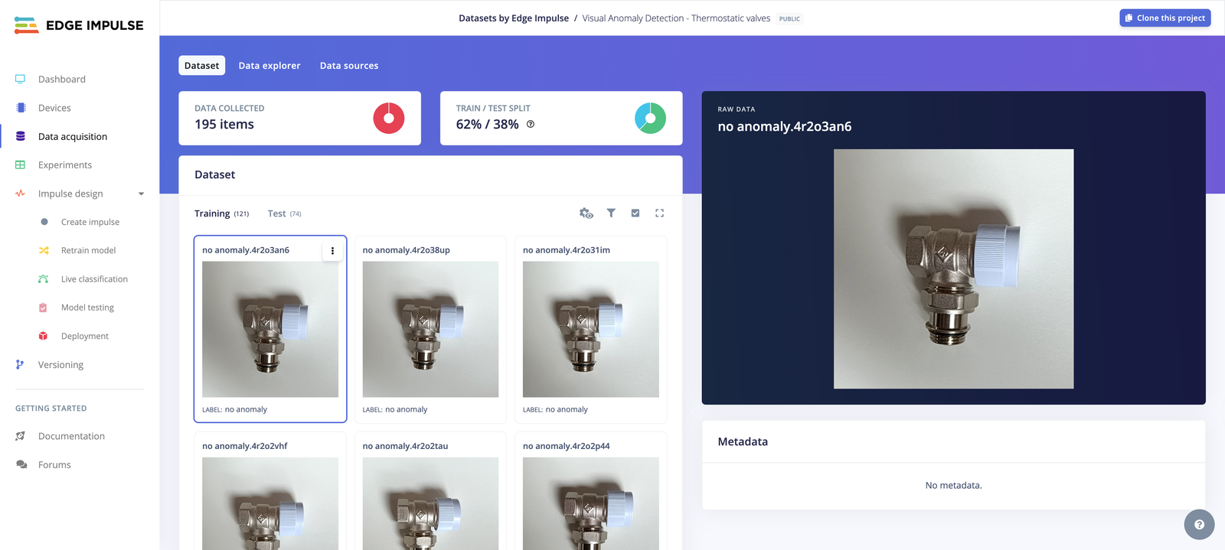
Task: Open Datasets by Edge Impulse breadcrumb link
Action: 514,18
